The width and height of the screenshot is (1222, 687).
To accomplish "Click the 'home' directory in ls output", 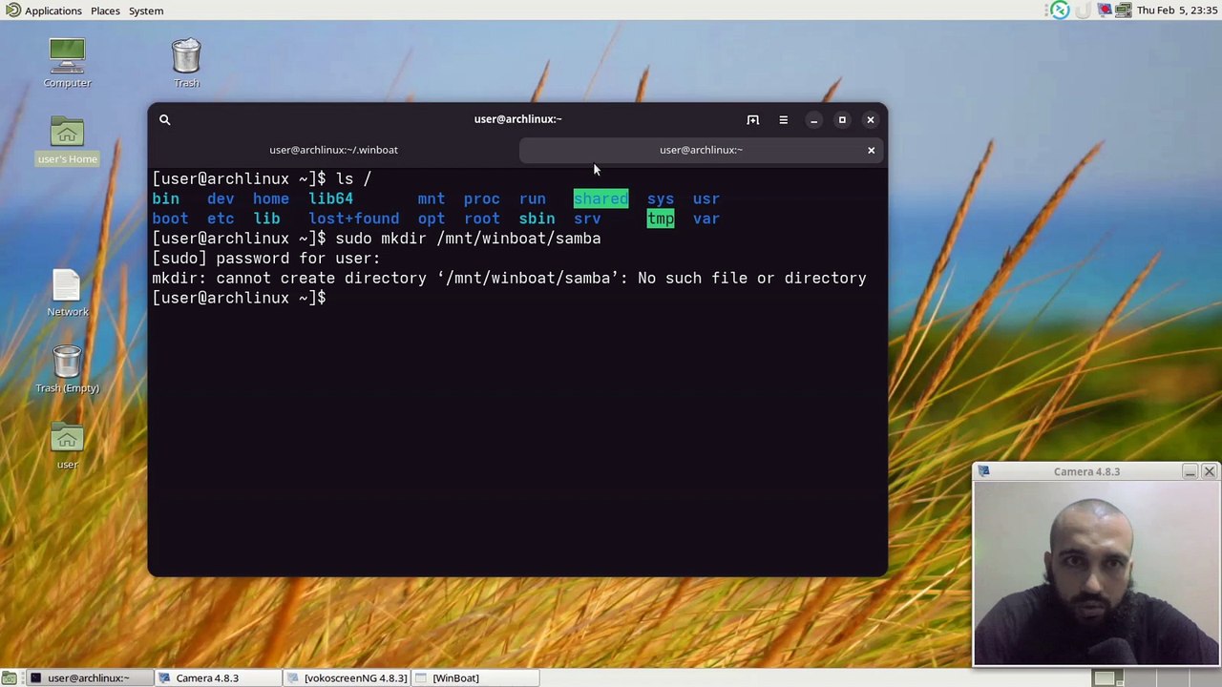I will tap(271, 198).
